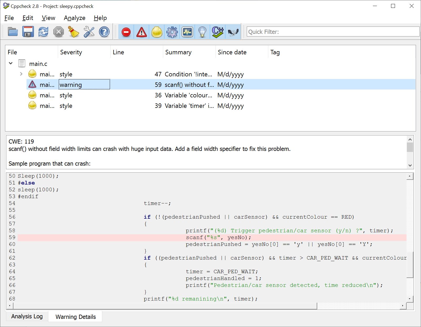
Task: Click the warning triangle icon on line 59 row
Action: [32, 85]
